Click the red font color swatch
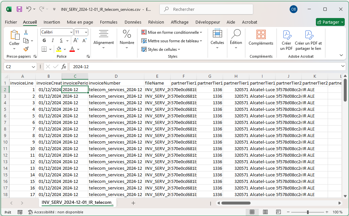Image resolution: width=349 pixels, height=216 pixels. point(72,49)
